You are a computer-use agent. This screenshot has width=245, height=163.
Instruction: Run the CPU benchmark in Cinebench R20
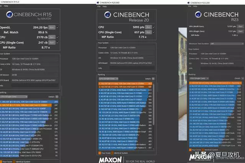[x=148, y=28]
